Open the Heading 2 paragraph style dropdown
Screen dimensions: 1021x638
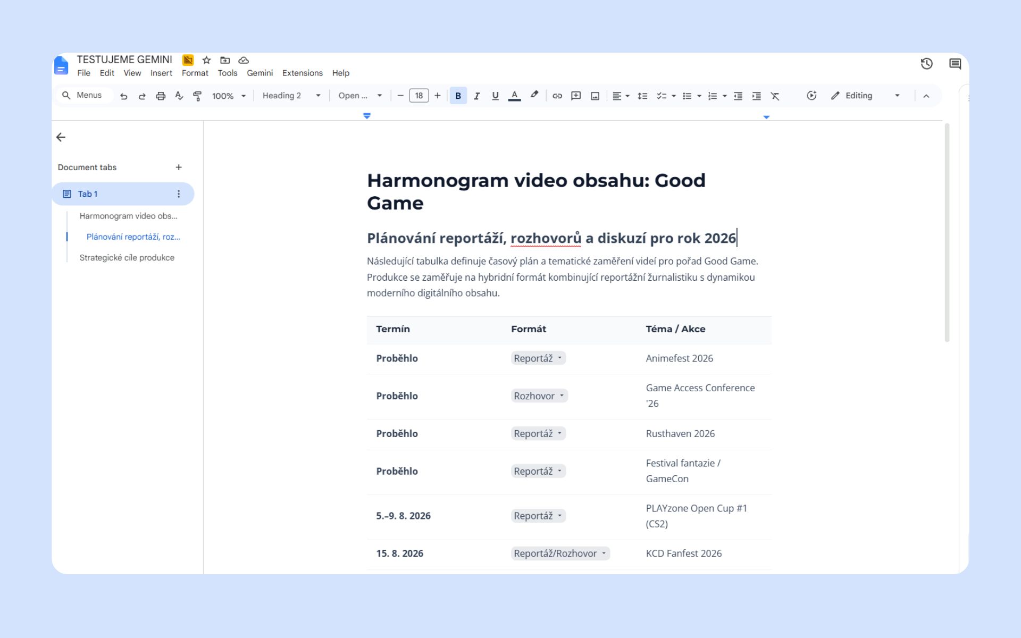coord(291,96)
